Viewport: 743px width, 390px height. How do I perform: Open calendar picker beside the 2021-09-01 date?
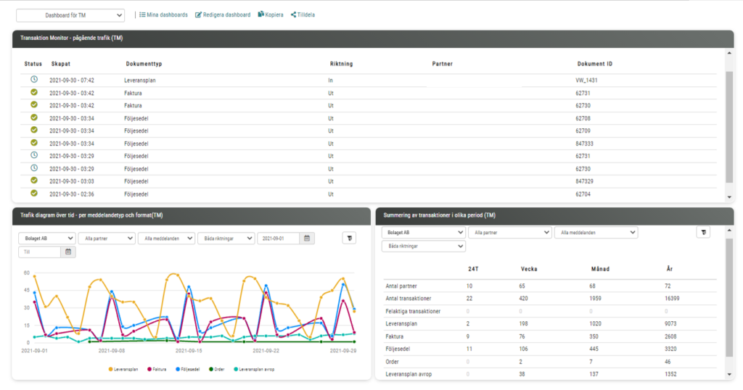(308, 238)
